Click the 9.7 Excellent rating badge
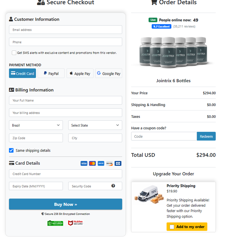The image size is (225, 239). point(161,27)
